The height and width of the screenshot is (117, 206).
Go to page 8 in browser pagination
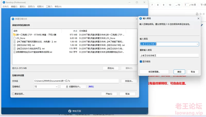pyautogui.click(x=158, y=5)
